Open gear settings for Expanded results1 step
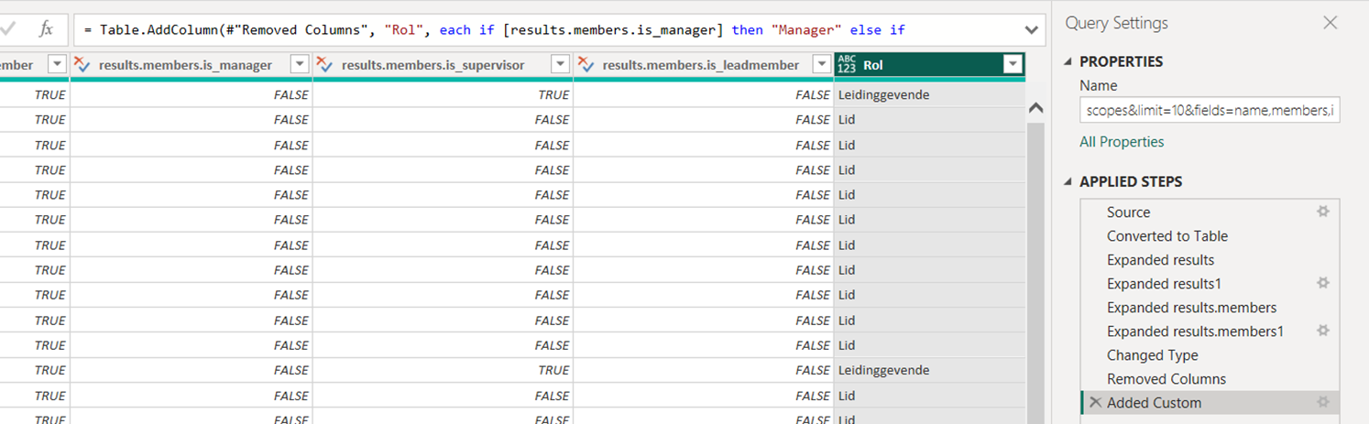Screen dimensions: 1369x424 tap(1322, 284)
